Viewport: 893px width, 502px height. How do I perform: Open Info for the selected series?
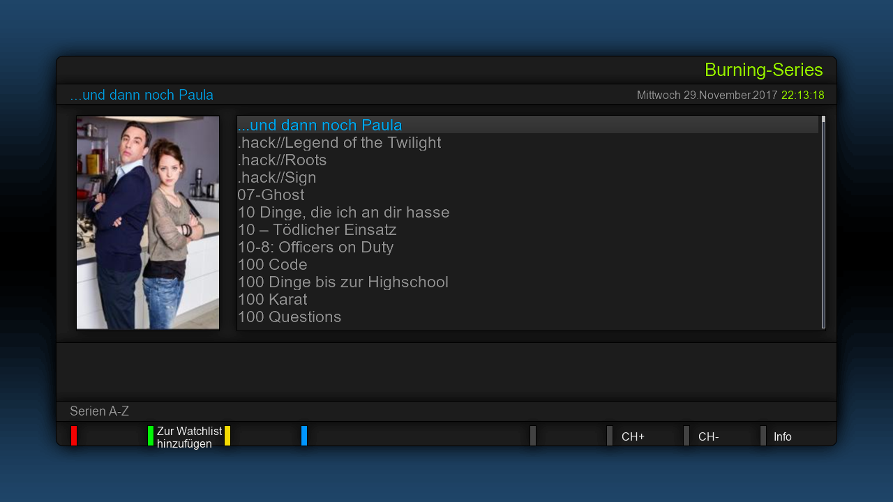tap(782, 436)
